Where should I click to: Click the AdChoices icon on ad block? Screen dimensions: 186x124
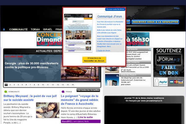pyautogui.click(x=150, y=49)
